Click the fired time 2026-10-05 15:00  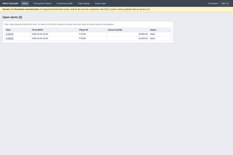[x=40, y=38]
